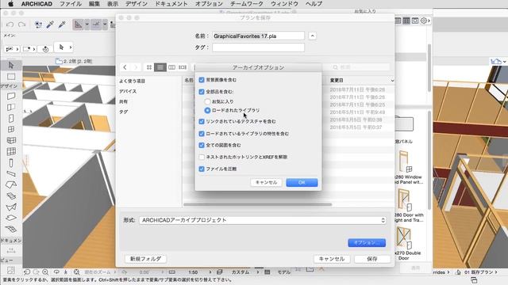Image resolution: width=508 pixels, height=285 pixels.
Task: Select the Mesh tool in toolbox
Action: pos(11,229)
